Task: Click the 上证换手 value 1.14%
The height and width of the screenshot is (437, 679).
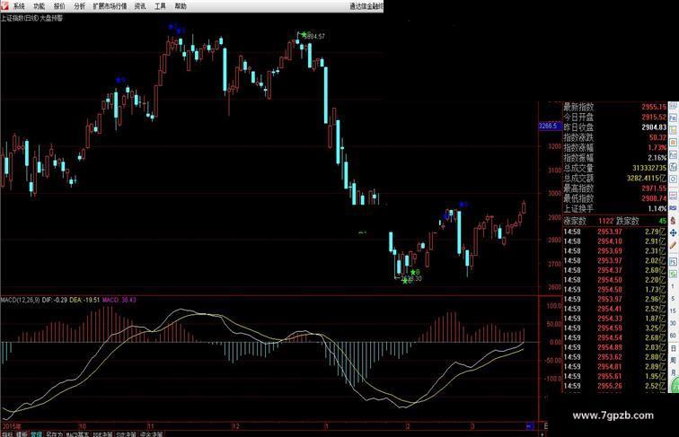Action: coord(657,208)
